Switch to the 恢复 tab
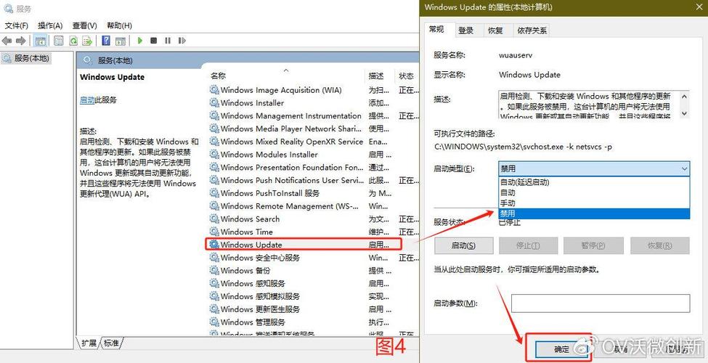 point(495,30)
